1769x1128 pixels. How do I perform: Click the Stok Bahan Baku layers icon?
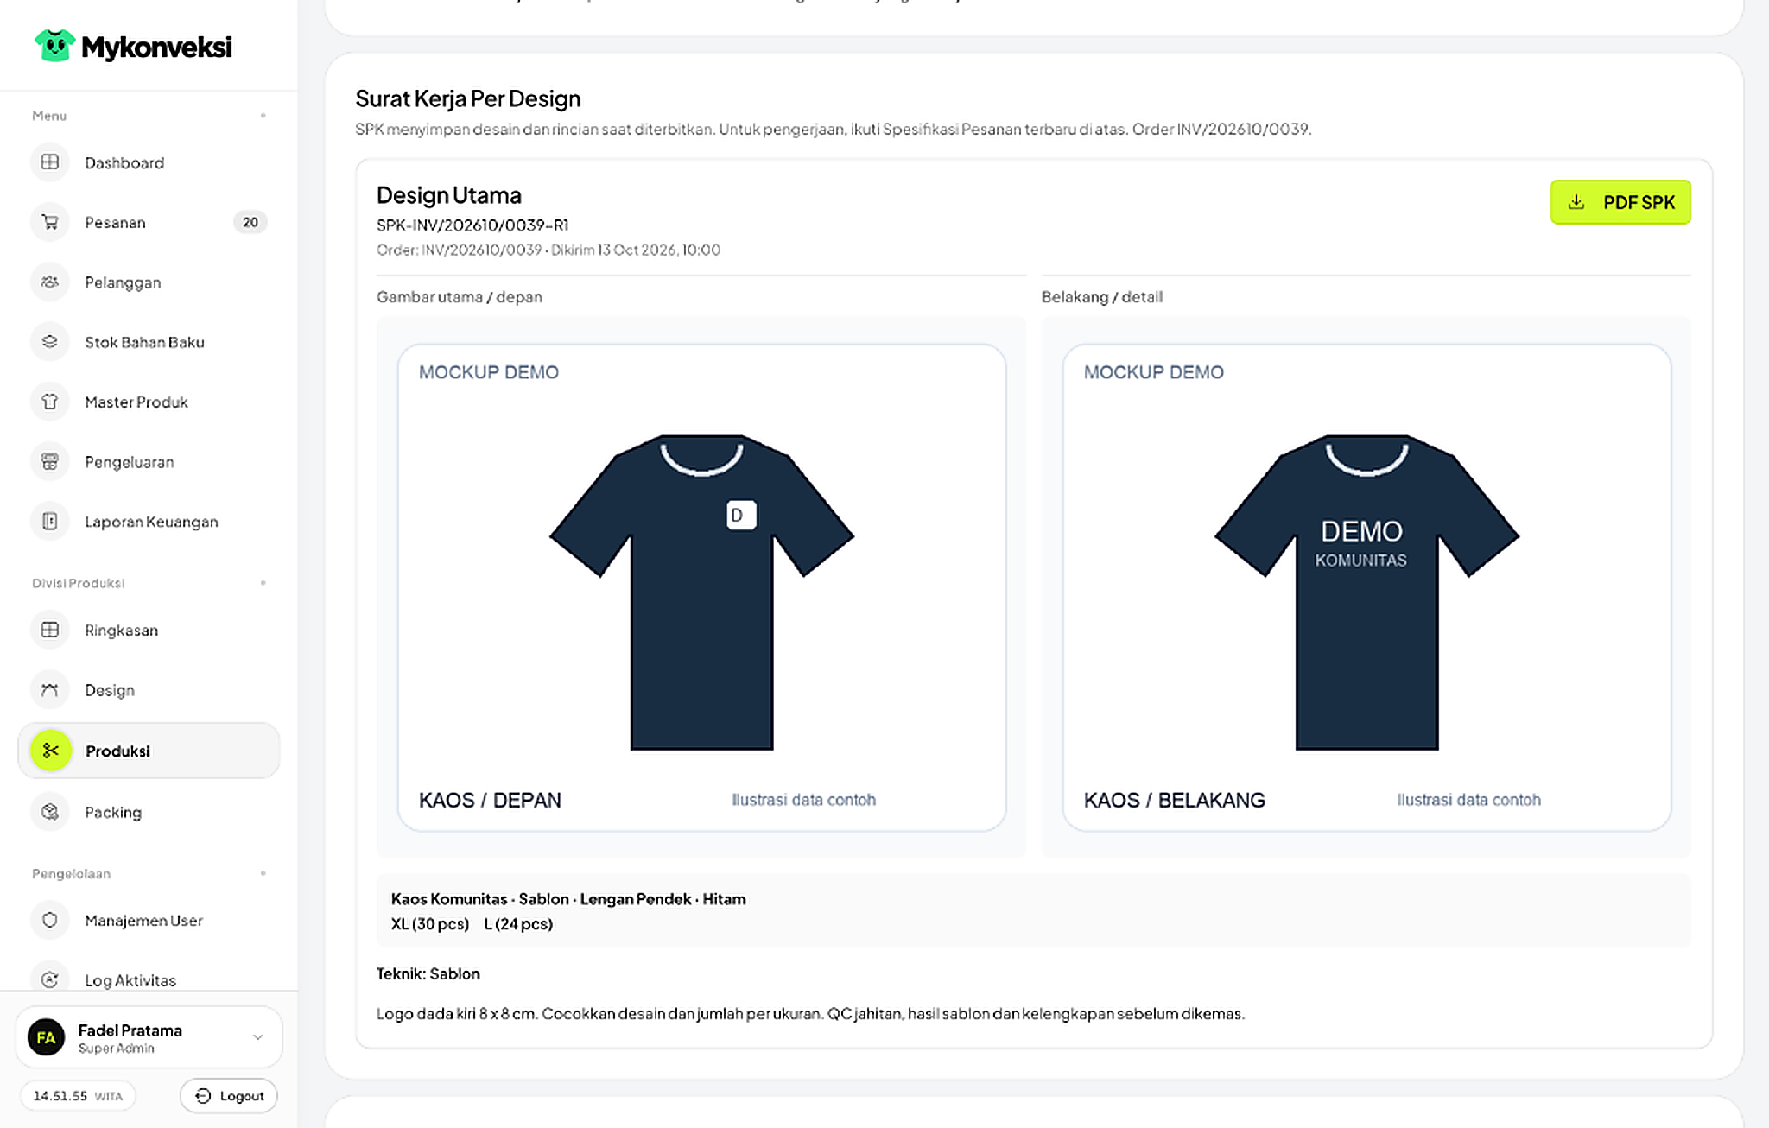click(x=50, y=342)
